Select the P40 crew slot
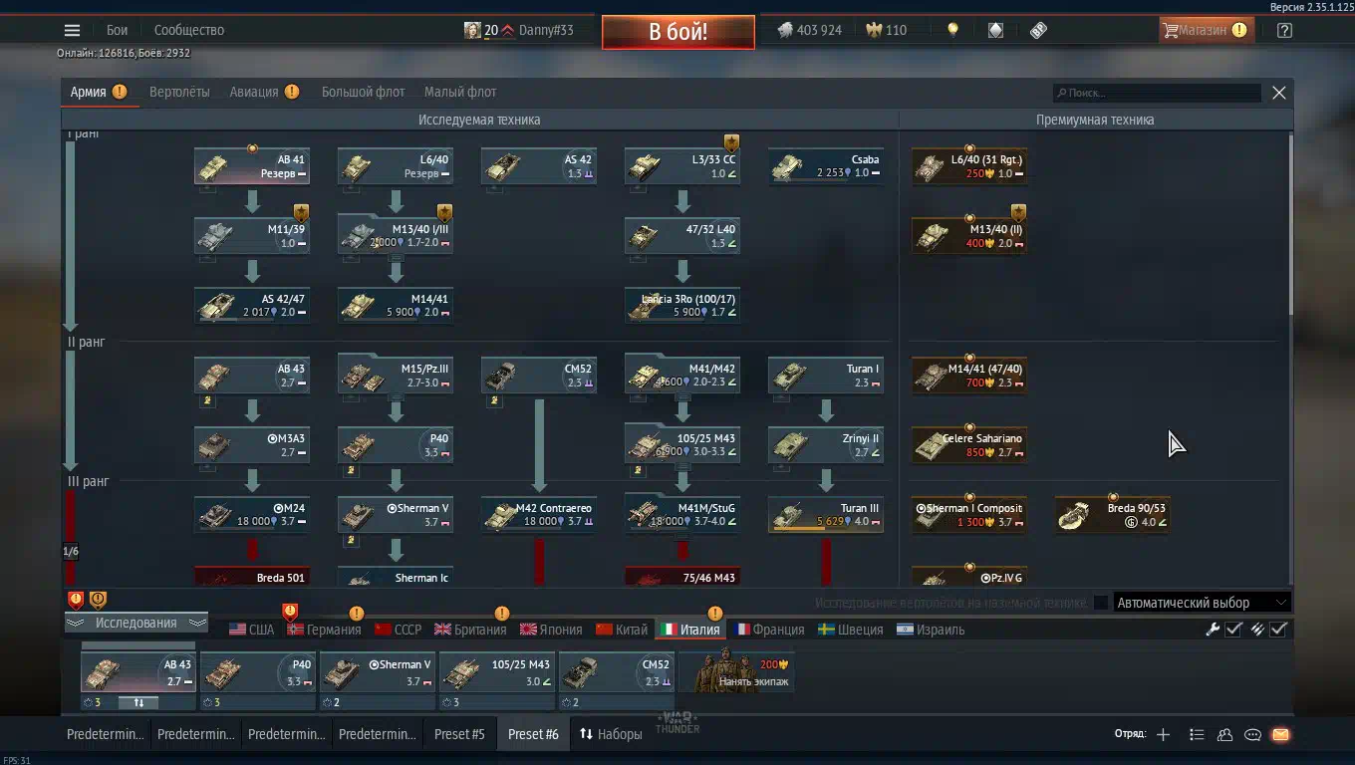The image size is (1355, 765). 258,672
